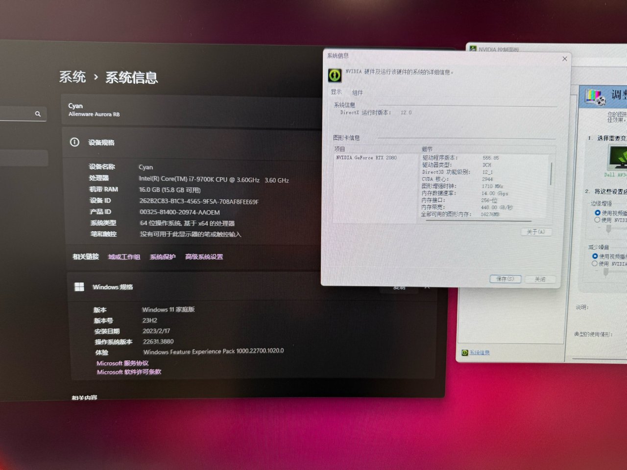Click the 边缘增强 slider handle
The image size is (627, 470).
pyautogui.click(x=609, y=229)
